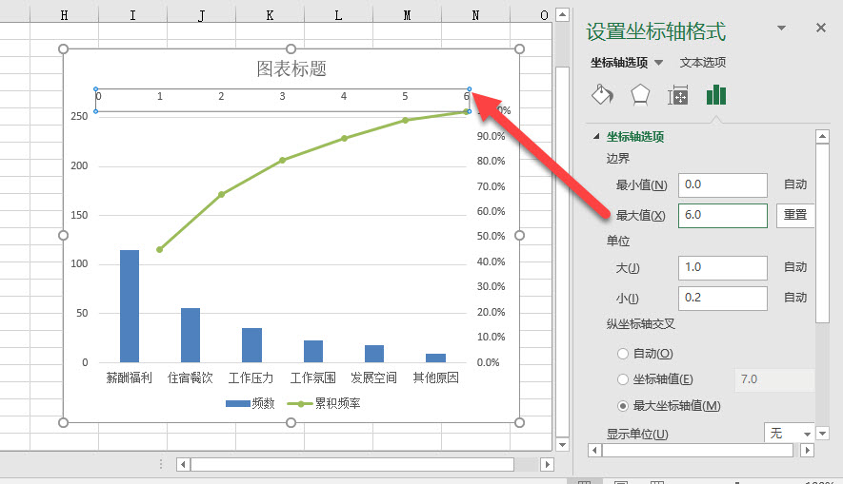Collapse the 坐标轴选项 section
Screen dimensions: 843x484
tap(596, 136)
